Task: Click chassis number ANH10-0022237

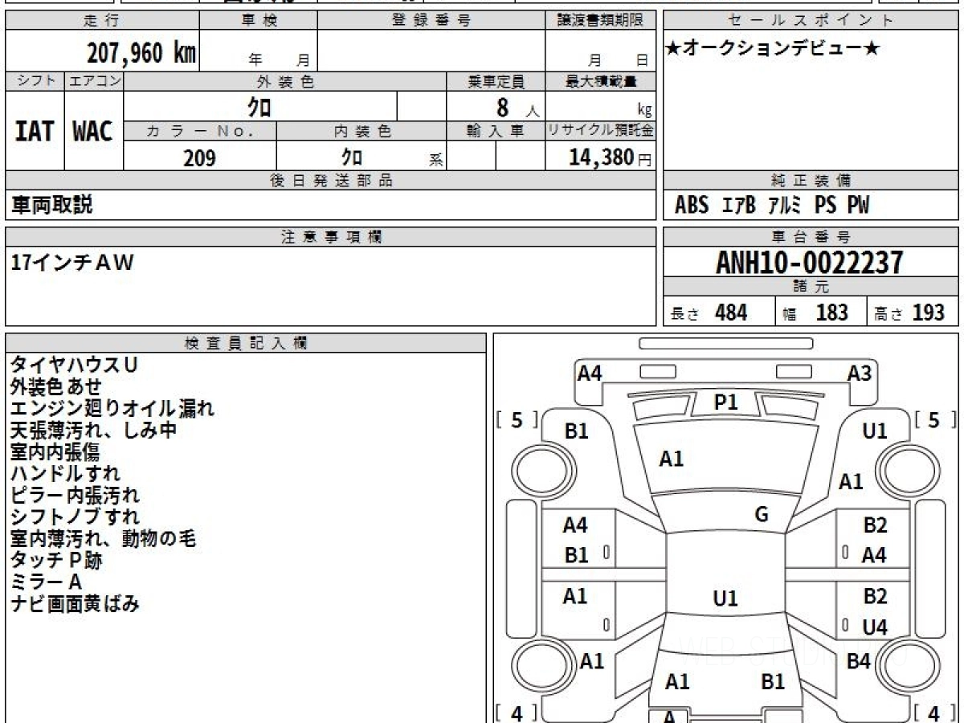Action: tap(810, 263)
